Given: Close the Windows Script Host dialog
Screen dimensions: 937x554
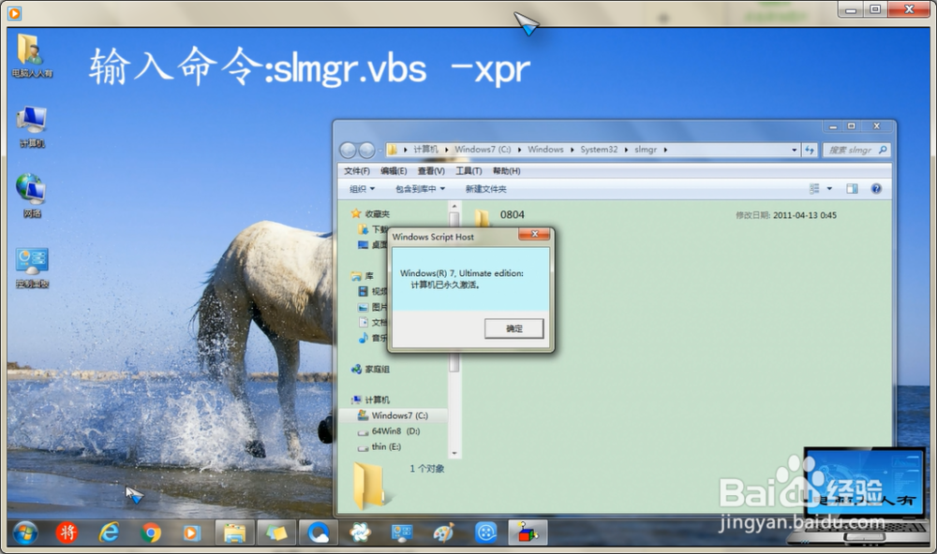Looking at the screenshot, I should 534,234.
